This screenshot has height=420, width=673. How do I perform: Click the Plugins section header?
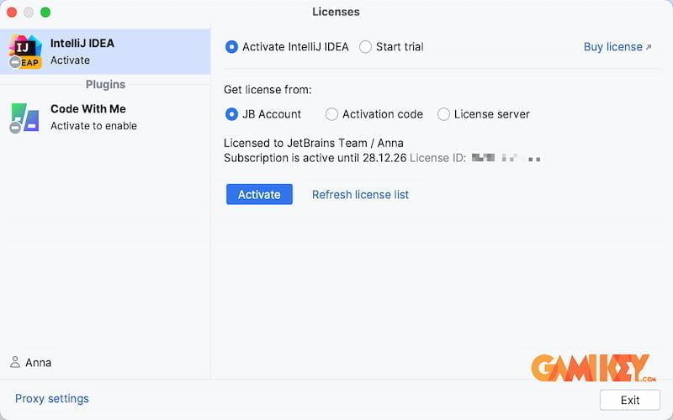106,85
